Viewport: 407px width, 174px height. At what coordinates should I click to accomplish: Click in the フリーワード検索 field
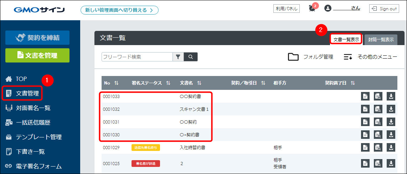click(x=137, y=57)
